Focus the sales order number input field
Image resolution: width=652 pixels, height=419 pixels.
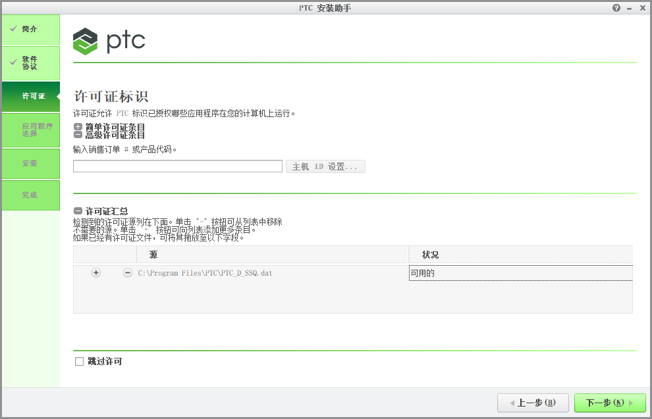178,166
